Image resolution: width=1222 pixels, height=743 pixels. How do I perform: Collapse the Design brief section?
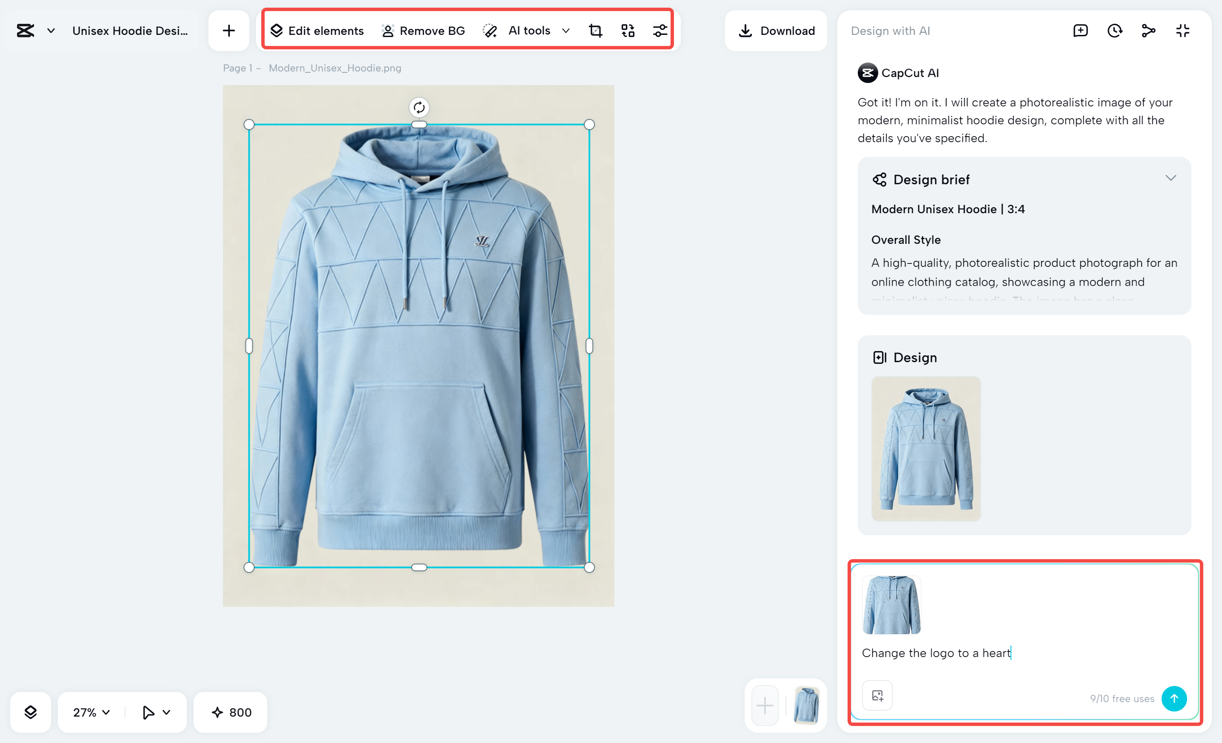pos(1171,177)
